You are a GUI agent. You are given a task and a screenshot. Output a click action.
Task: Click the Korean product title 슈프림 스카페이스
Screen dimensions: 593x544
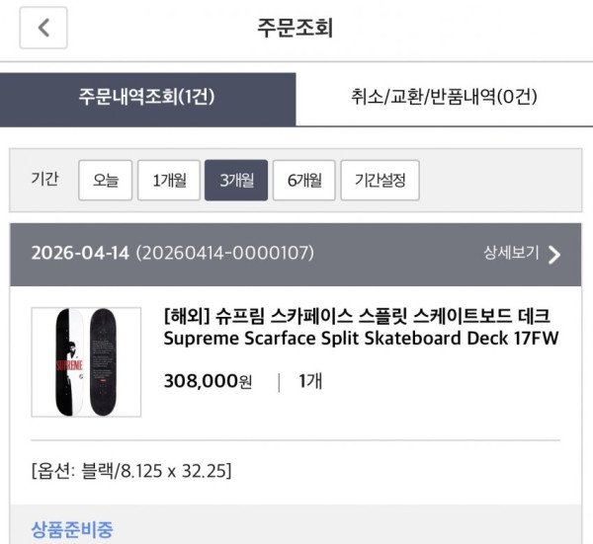pyautogui.click(x=357, y=316)
